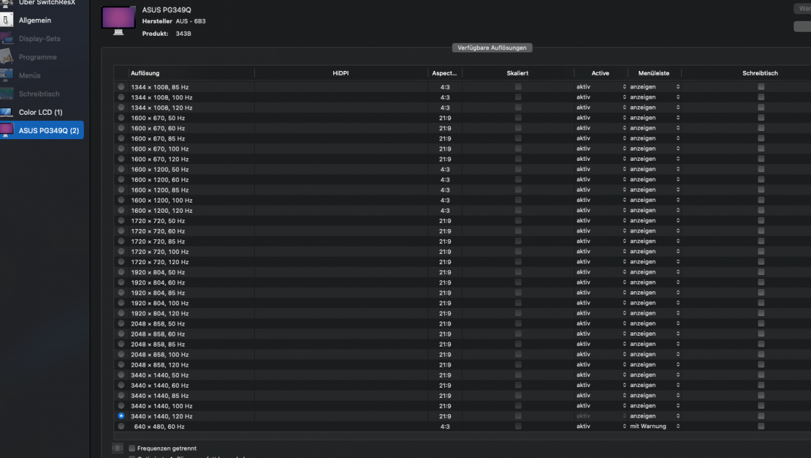Select radio button for 1344 × 1008, 85 Hz
The height and width of the screenshot is (458, 811).
click(x=121, y=87)
